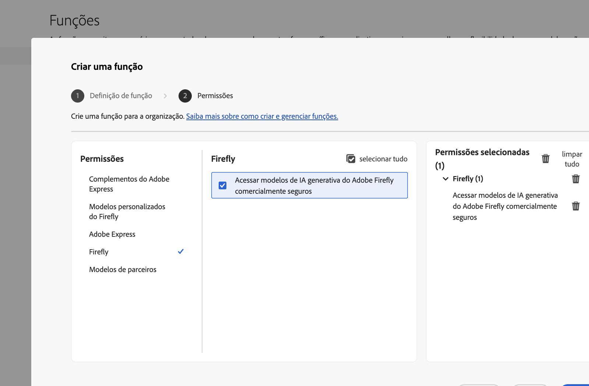Viewport: 589px width, 386px height.
Task: Click the checkmark next to Firefly category
Action: point(180,251)
